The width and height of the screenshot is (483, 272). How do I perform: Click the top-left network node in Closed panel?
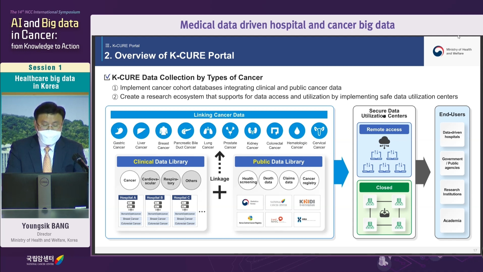[x=370, y=202]
